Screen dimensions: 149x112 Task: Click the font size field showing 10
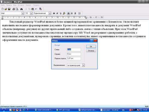(x=28, y=13)
